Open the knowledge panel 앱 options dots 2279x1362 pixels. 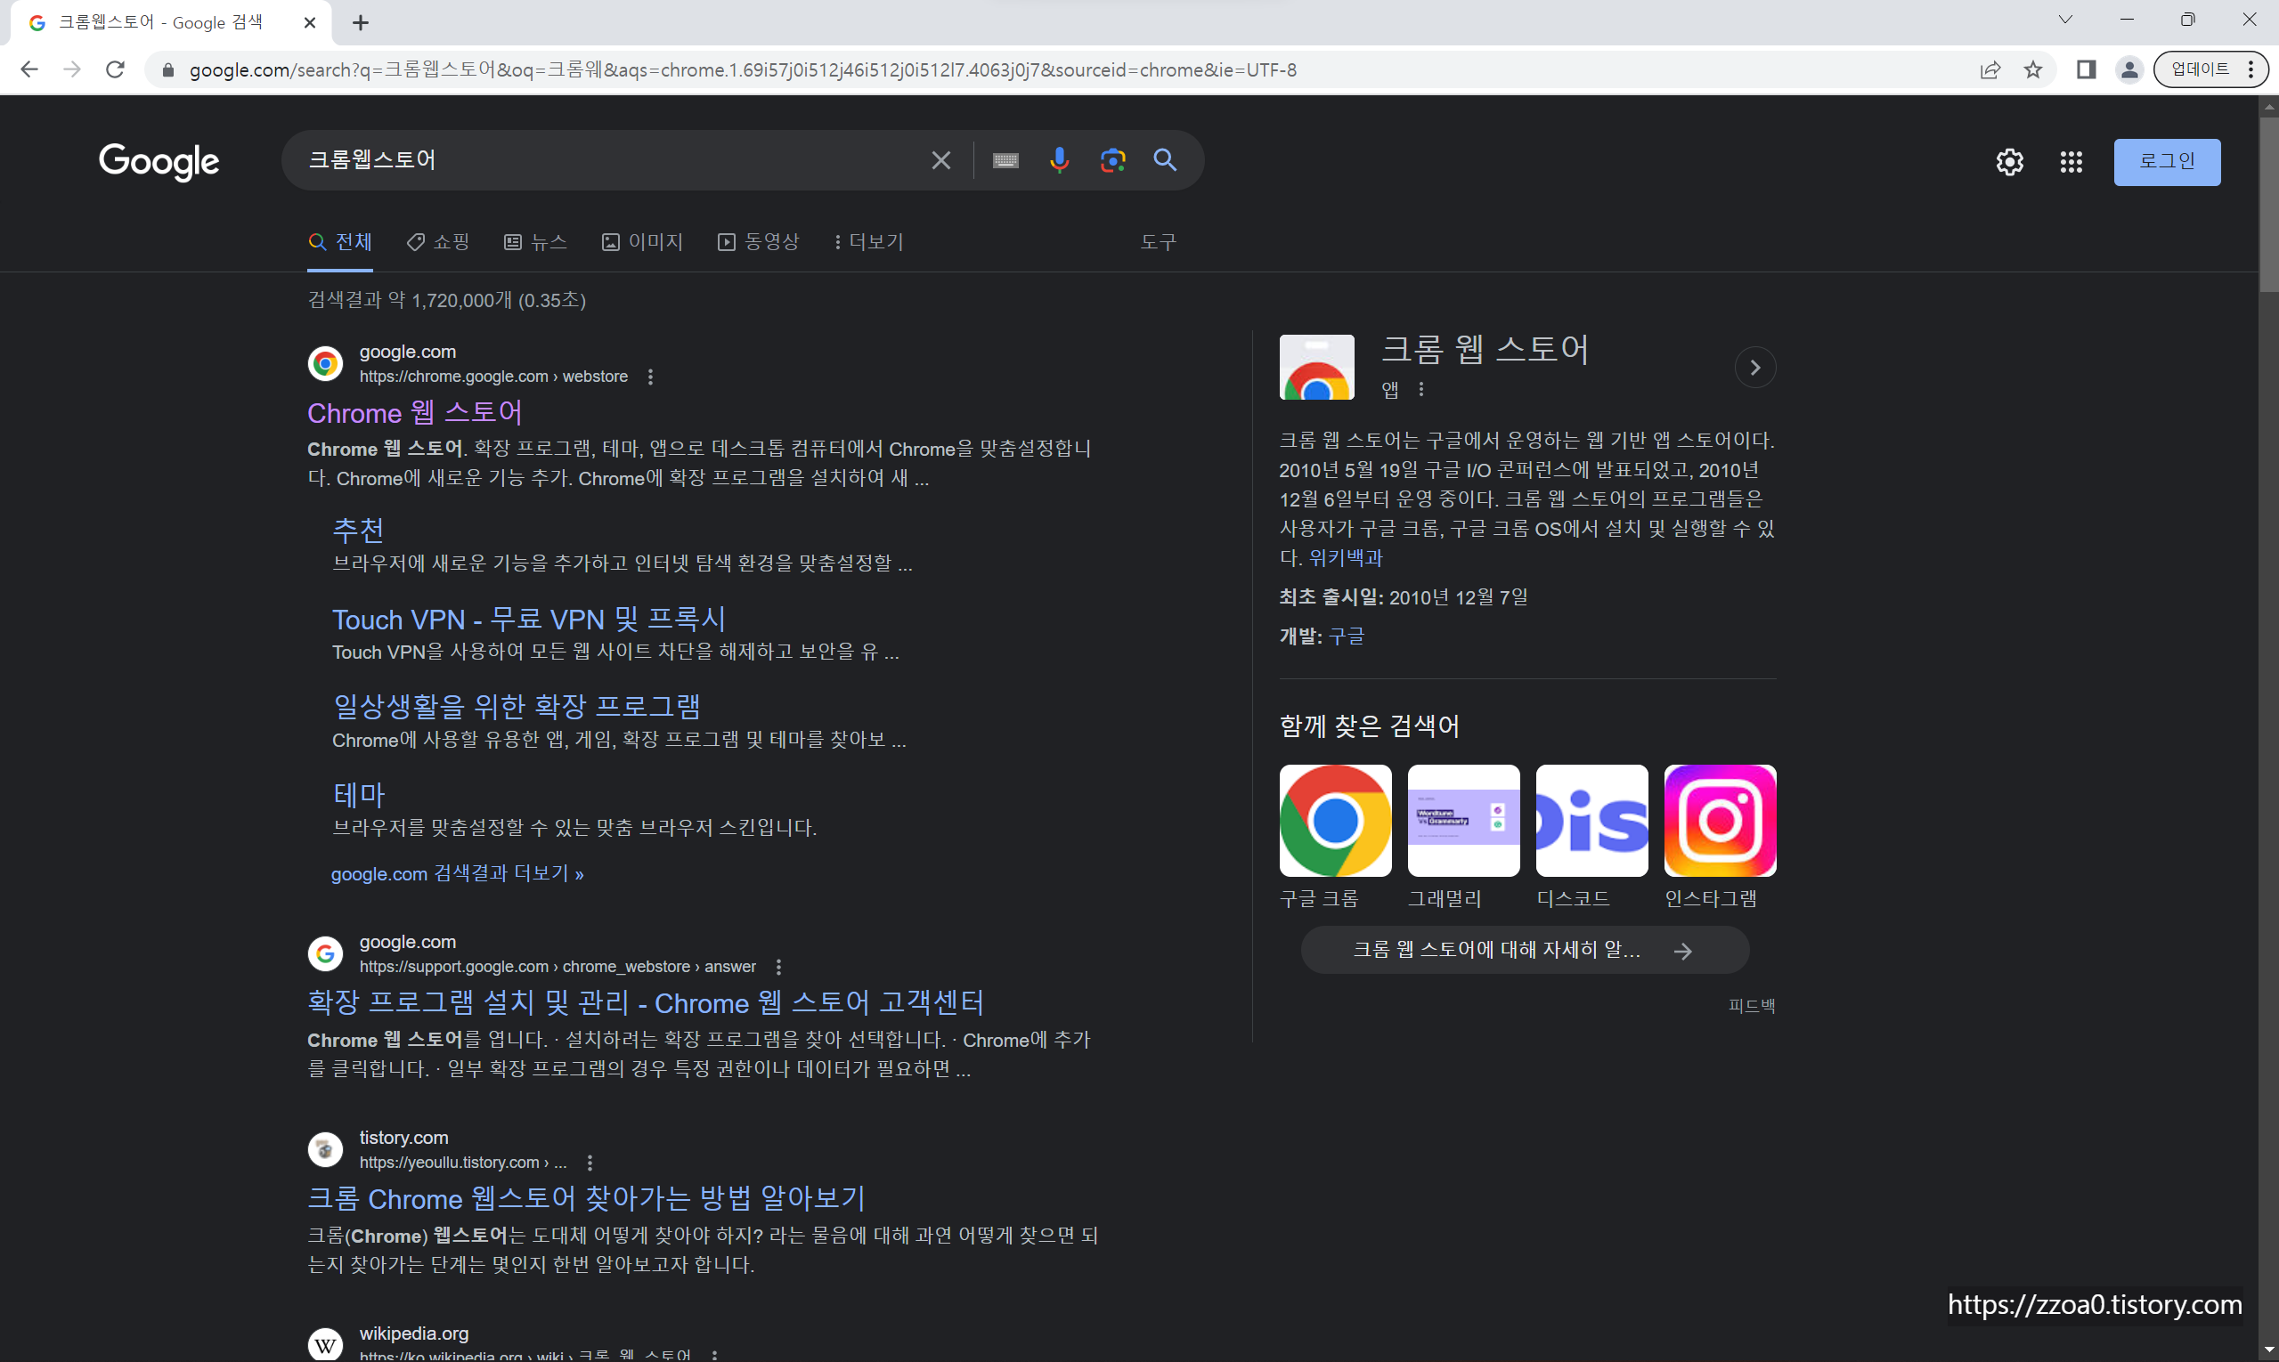(x=1421, y=390)
